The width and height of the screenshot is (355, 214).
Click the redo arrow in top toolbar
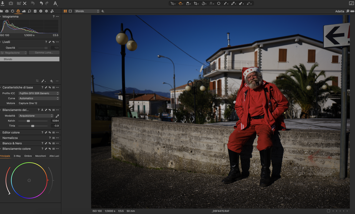tap(47, 3)
